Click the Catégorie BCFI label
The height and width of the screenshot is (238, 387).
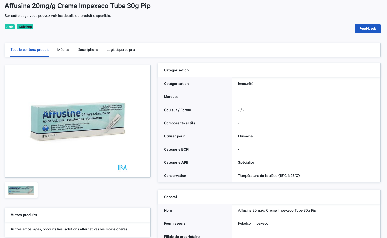(x=177, y=149)
